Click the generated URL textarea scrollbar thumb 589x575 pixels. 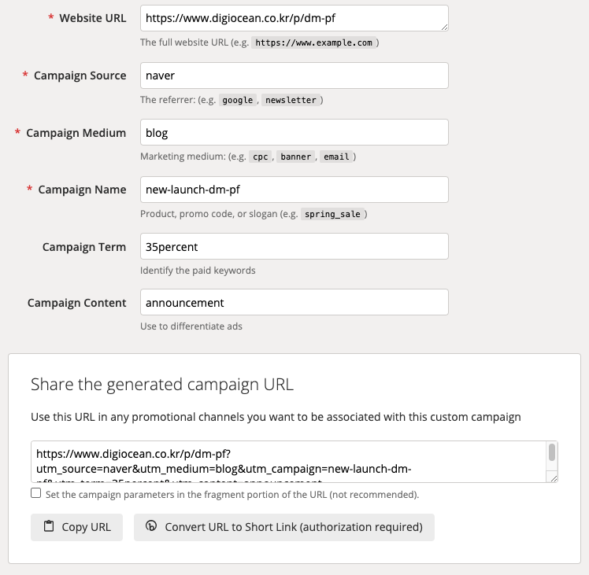tap(552, 452)
